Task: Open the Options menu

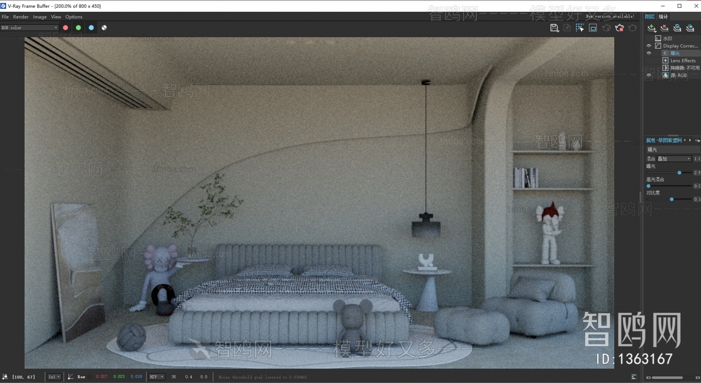Action: point(74,17)
